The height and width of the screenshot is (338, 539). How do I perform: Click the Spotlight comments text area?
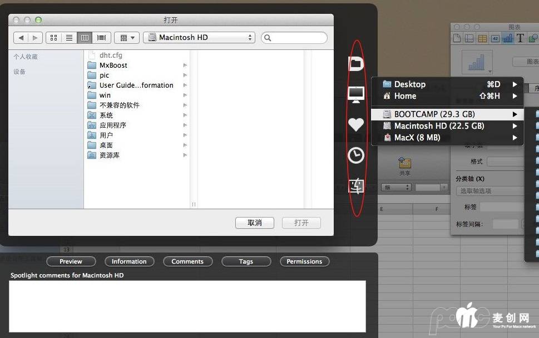coord(187,306)
